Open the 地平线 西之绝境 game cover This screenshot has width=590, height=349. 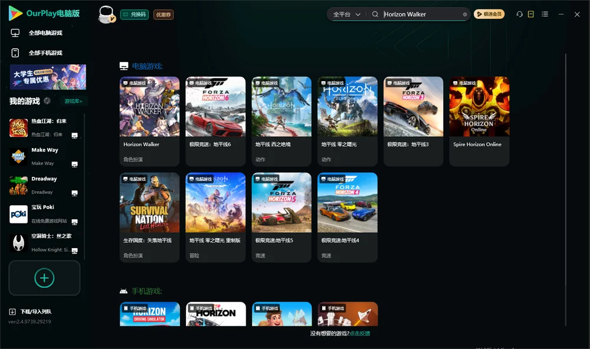coord(281,107)
